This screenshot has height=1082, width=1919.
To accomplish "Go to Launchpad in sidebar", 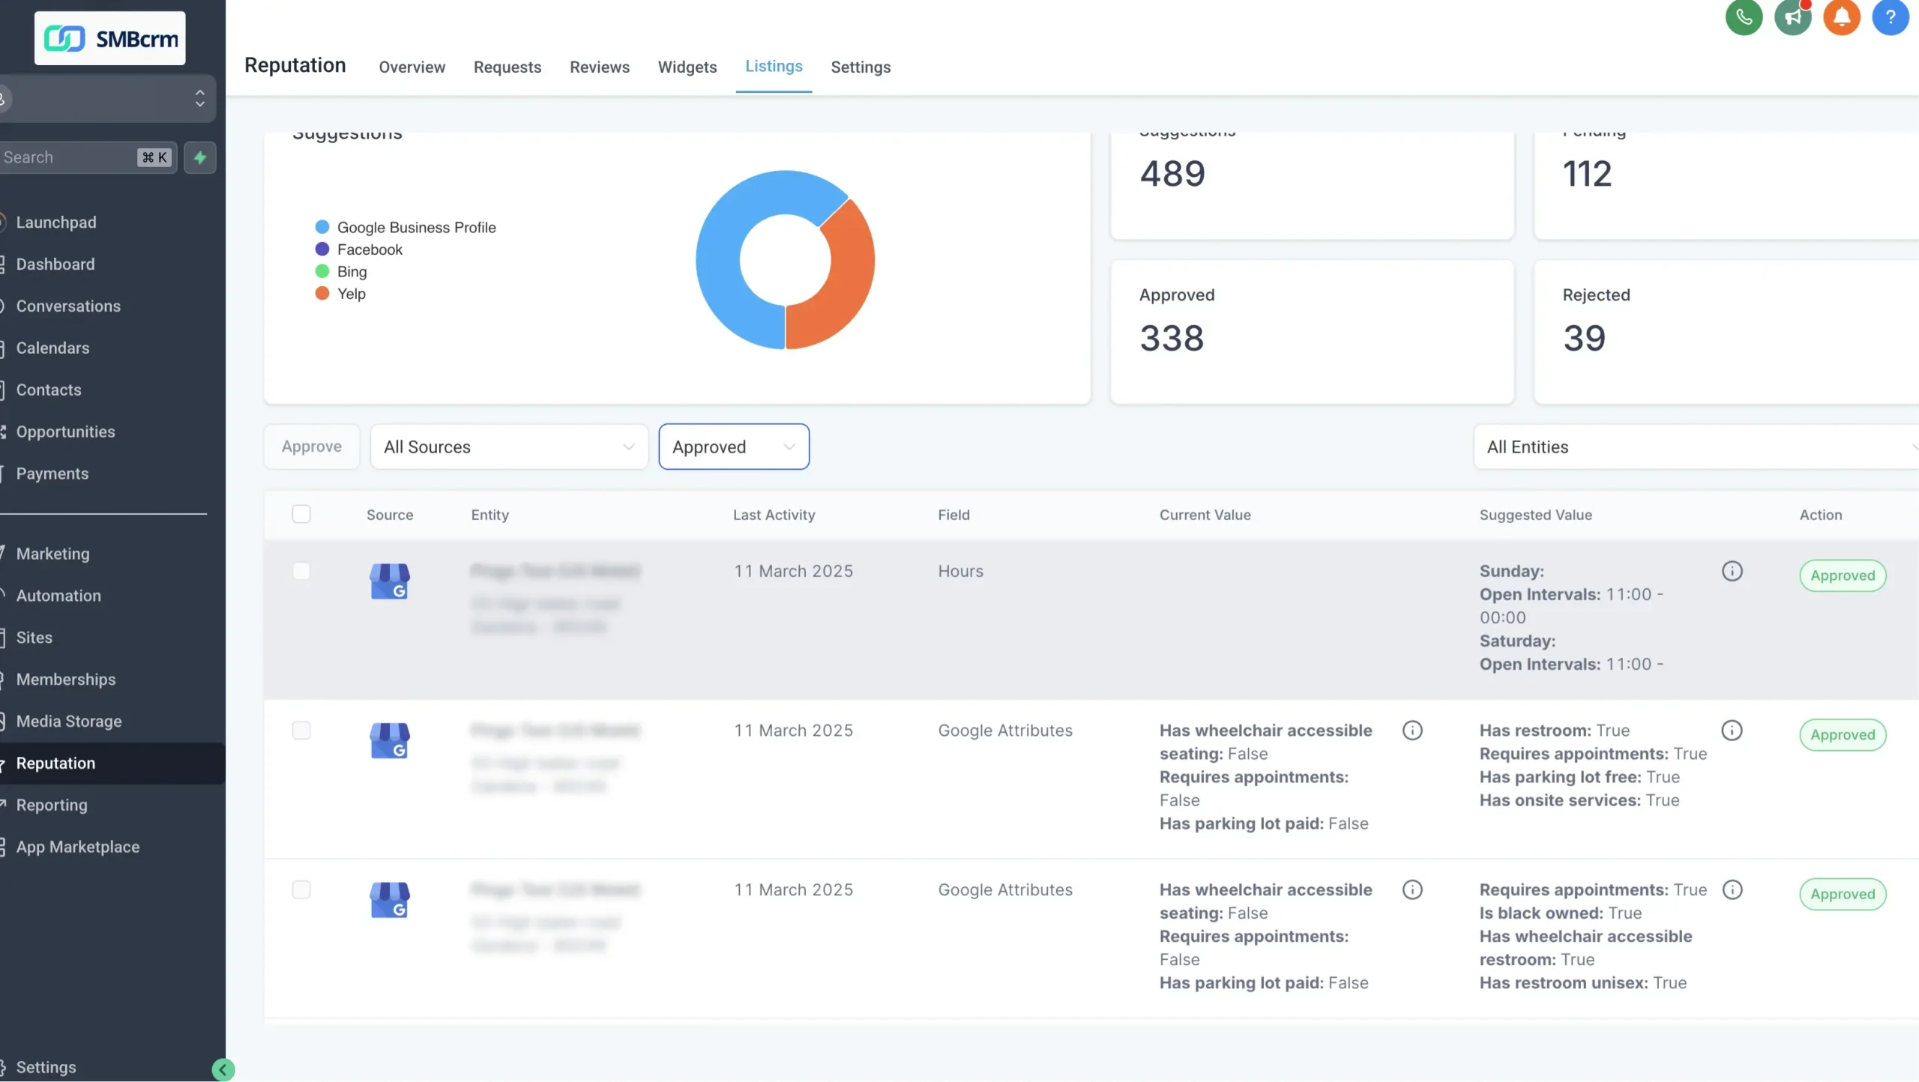I will pos(56,223).
